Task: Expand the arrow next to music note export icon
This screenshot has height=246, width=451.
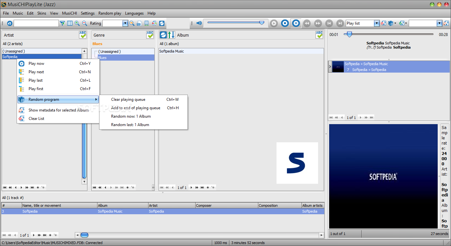Action: pyautogui.click(x=406, y=23)
